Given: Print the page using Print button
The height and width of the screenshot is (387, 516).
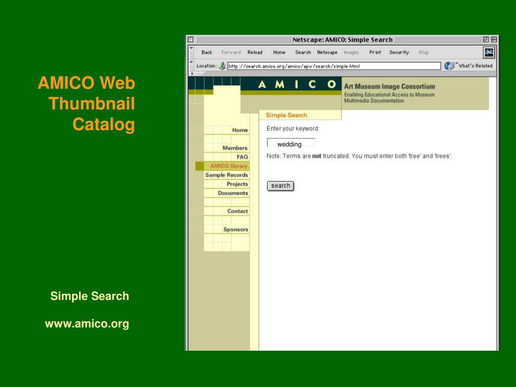Looking at the screenshot, I should 375,52.
